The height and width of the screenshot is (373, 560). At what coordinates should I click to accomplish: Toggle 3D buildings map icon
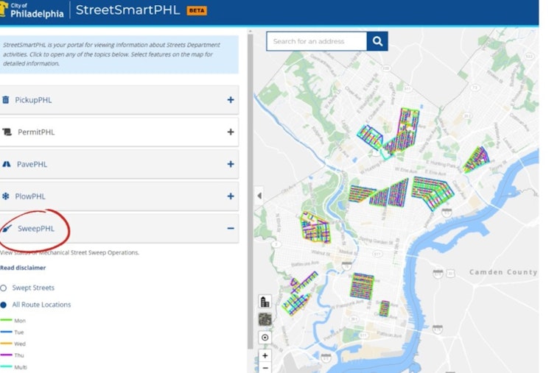pos(265,302)
